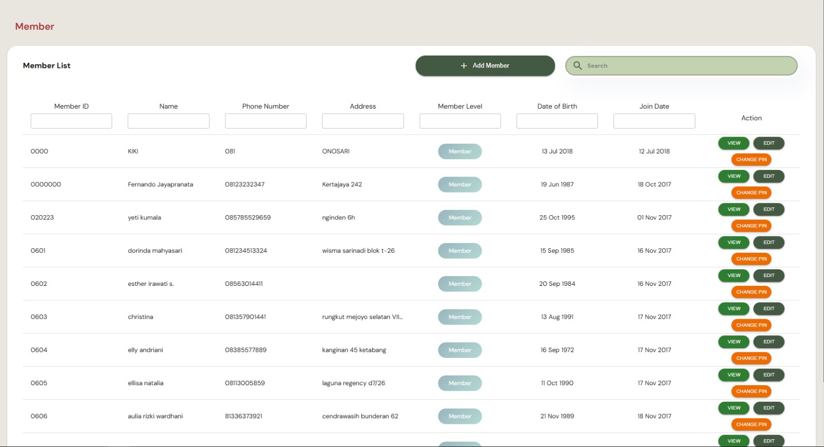Click the Phone Number filter box
Image resolution: width=824 pixels, height=447 pixels.
[266, 121]
